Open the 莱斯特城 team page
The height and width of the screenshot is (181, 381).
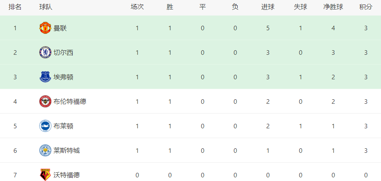point(67,151)
